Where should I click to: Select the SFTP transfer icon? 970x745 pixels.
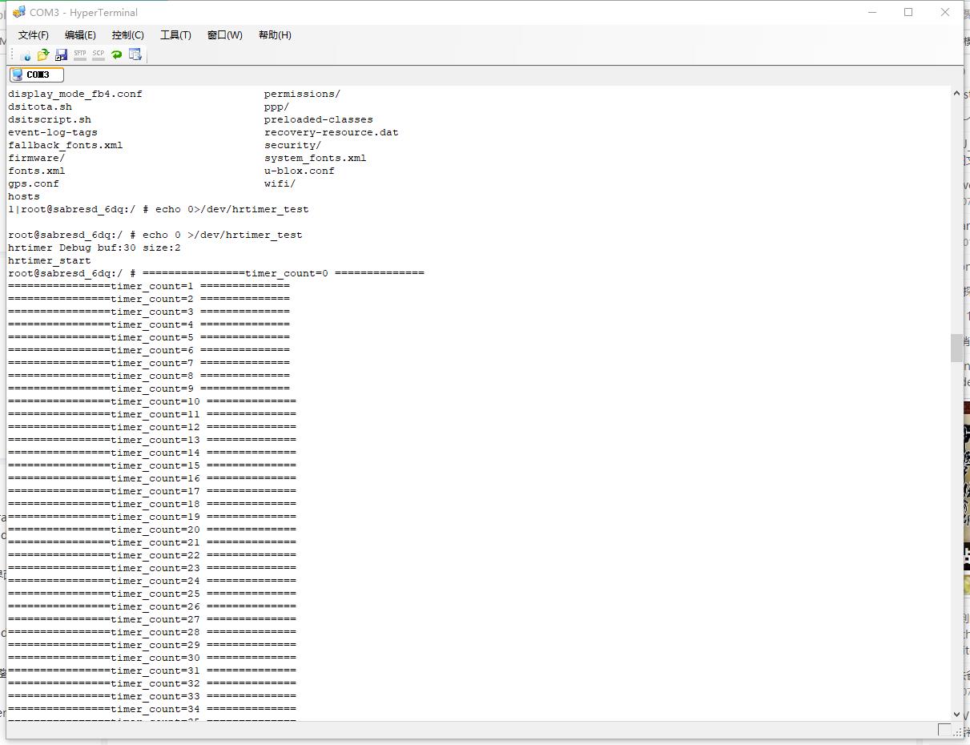(x=79, y=54)
